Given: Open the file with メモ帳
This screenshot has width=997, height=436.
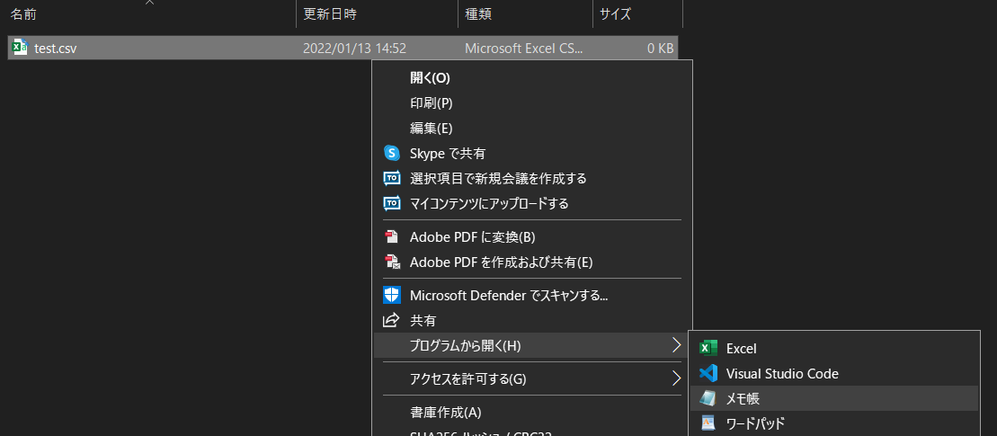Looking at the screenshot, I should pos(834,398).
